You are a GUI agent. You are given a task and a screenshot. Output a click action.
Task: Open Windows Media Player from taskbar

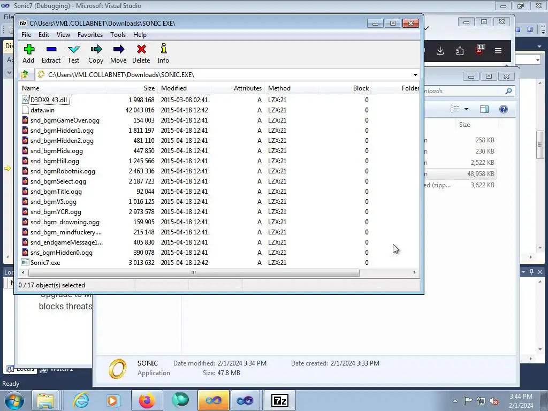coord(113,400)
